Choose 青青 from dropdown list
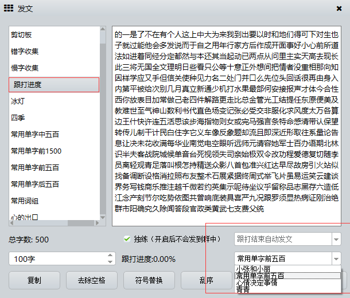This screenshot has height=298, width=350. click(x=288, y=289)
